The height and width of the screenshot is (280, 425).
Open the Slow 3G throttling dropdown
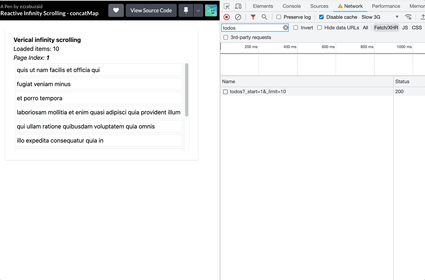point(380,17)
